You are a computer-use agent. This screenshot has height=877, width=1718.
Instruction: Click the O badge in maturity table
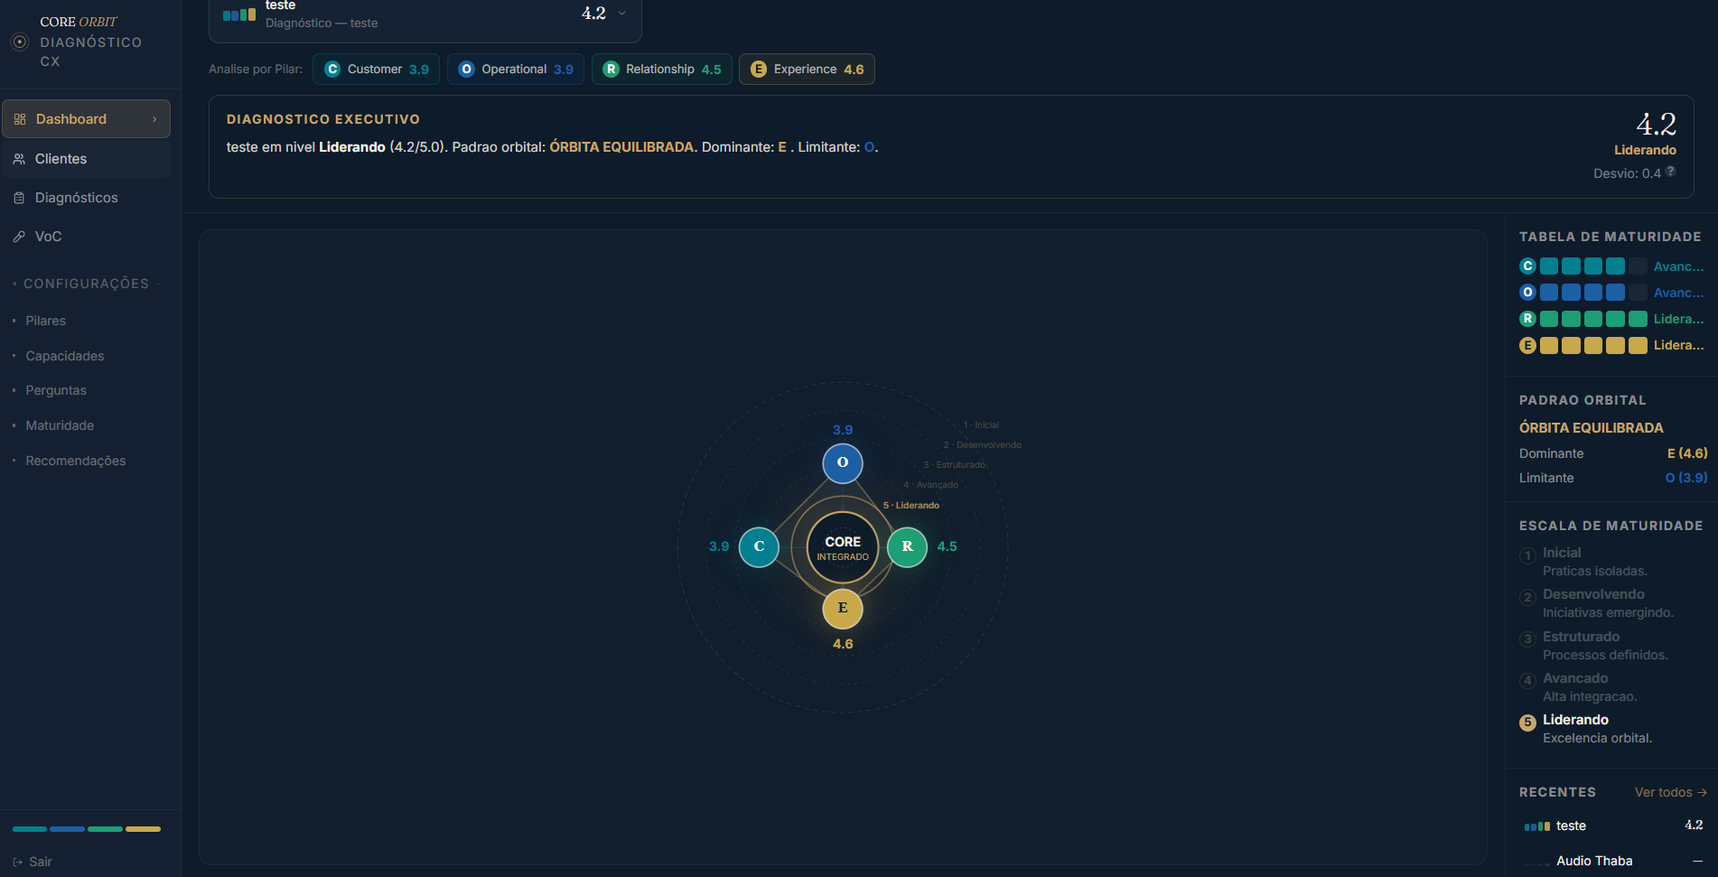[1527, 293]
